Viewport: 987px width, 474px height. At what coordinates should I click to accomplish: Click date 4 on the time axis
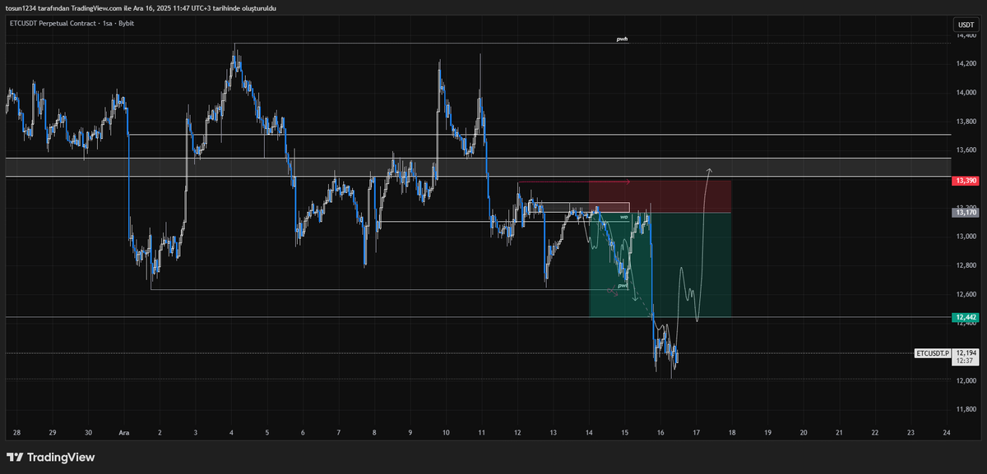coord(231,432)
